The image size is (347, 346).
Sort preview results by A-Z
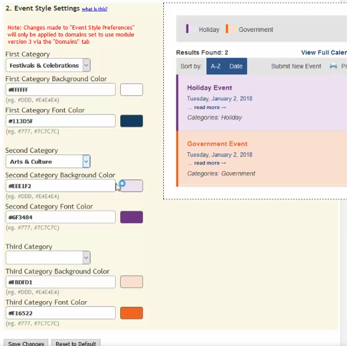[215, 66]
